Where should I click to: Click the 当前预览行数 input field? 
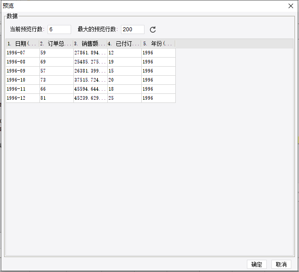(x=59, y=29)
